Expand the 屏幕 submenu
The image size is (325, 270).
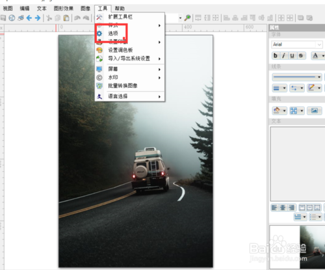[x=129, y=69]
